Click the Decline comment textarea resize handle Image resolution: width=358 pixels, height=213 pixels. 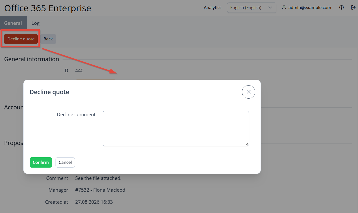pyautogui.click(x=247, y=144)
